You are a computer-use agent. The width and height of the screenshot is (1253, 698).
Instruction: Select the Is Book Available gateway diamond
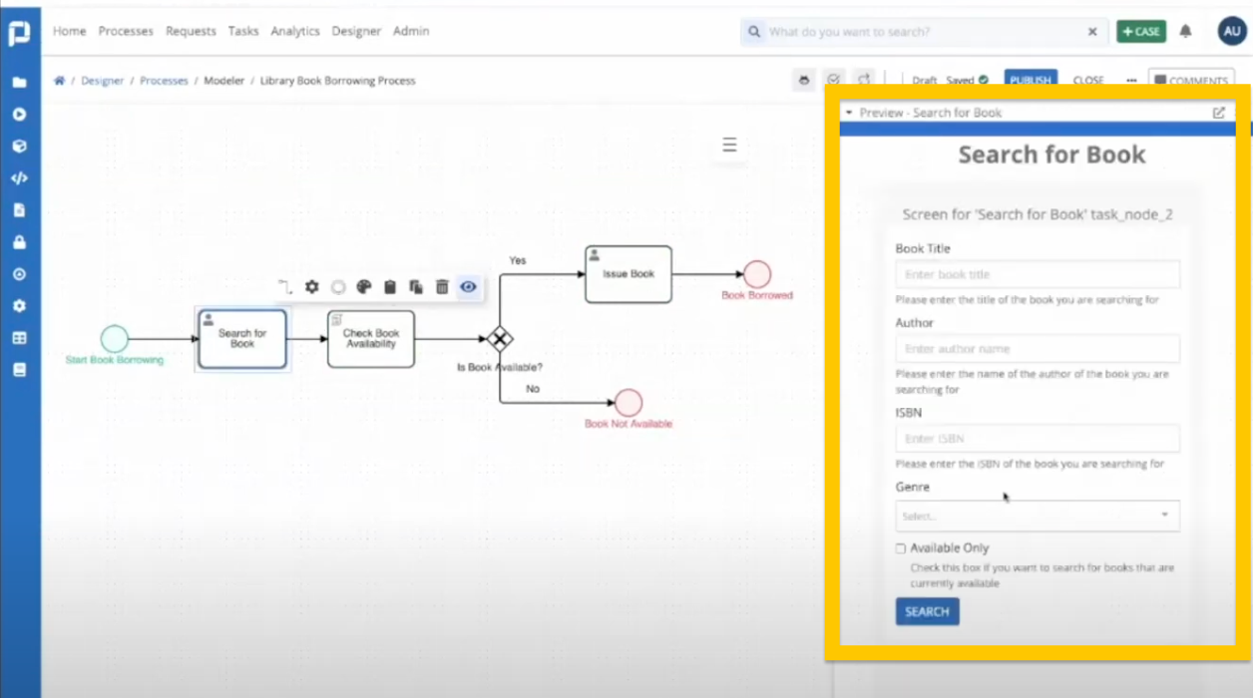coord(500,339)
